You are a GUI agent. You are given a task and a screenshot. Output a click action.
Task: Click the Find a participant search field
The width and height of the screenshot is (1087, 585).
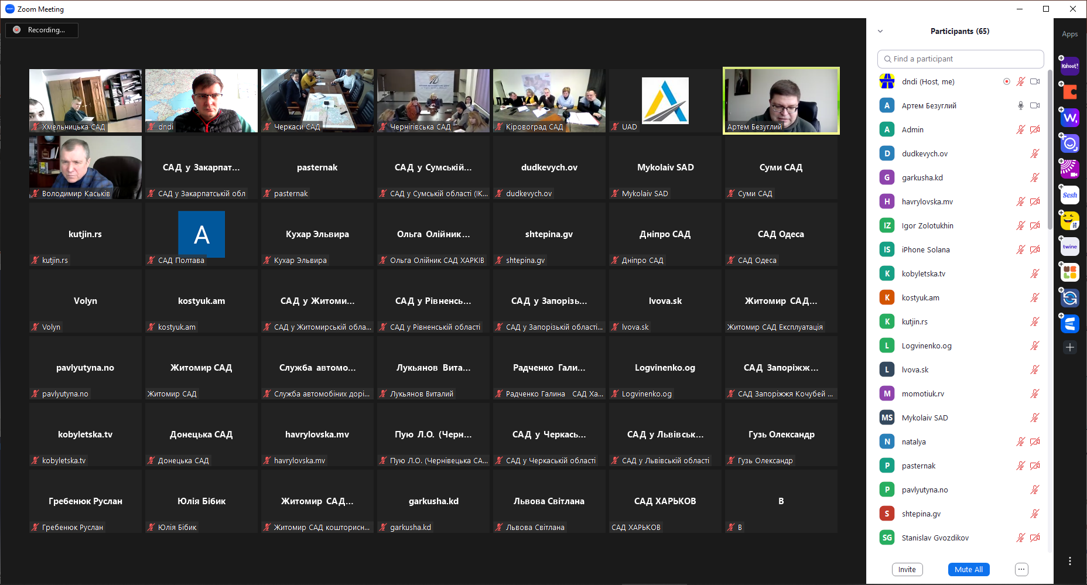[960, 59]
